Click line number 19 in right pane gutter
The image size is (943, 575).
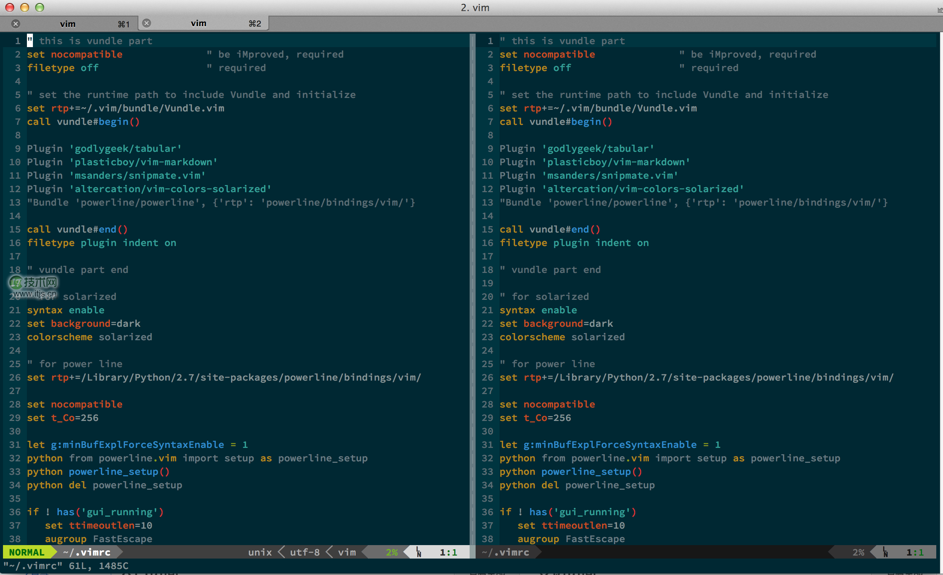[x=488, y=283]
